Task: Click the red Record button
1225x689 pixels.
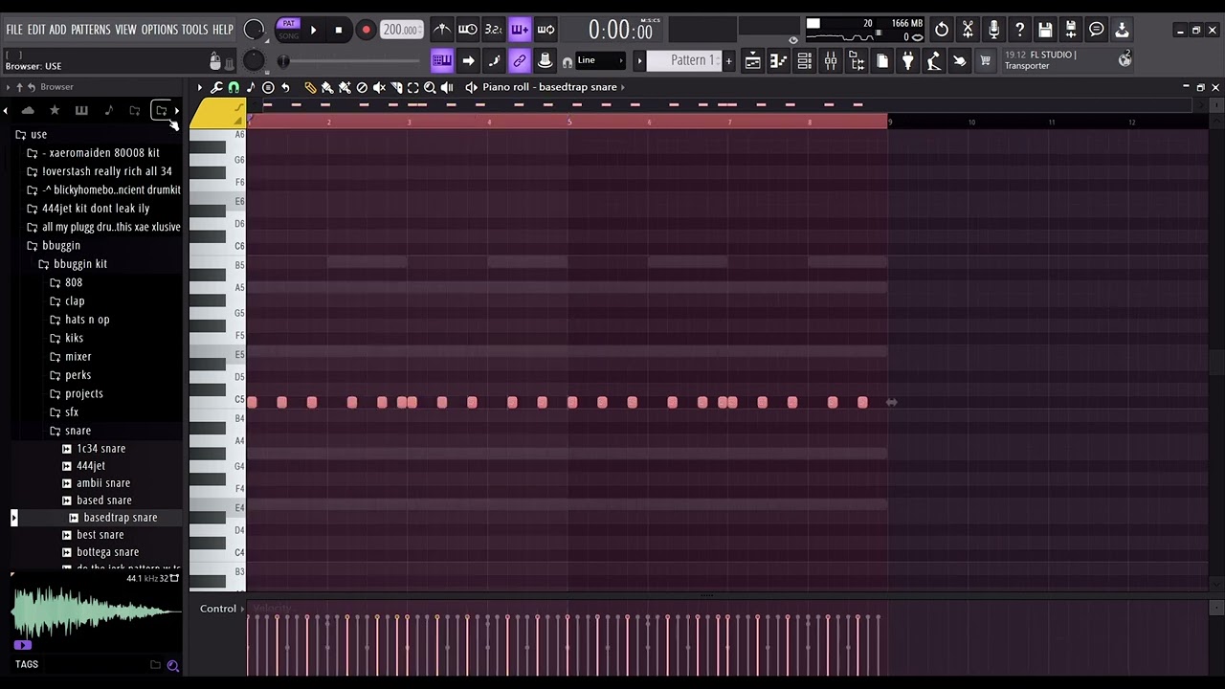Action: click(366, 30)
